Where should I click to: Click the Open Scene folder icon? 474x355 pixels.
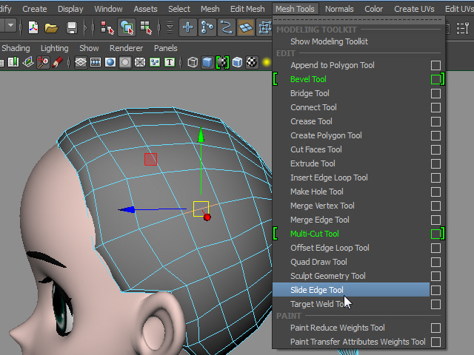pos(51,27)
